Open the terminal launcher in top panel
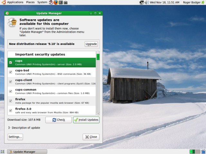Viewport: 206px width, 154px height. 61,2
